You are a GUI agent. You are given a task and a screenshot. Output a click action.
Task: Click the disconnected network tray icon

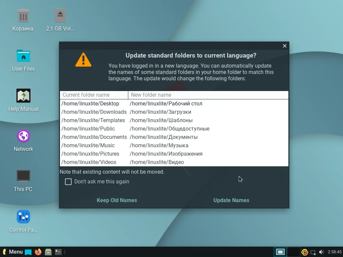coord(313,252)
